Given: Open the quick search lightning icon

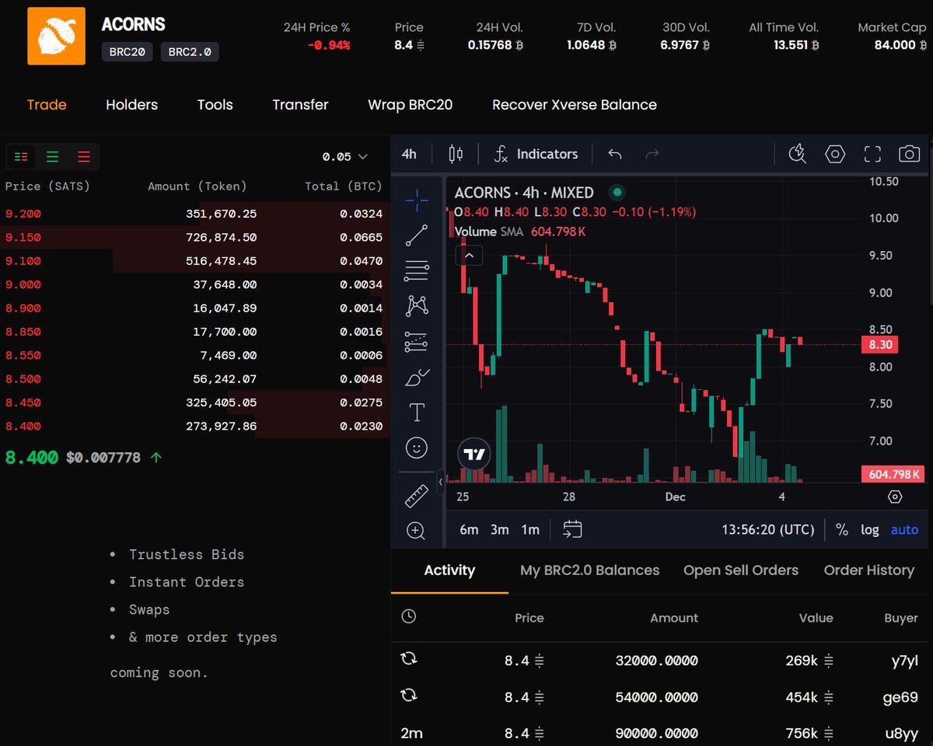Looking at the screenshot, I should tap(797, 154).
